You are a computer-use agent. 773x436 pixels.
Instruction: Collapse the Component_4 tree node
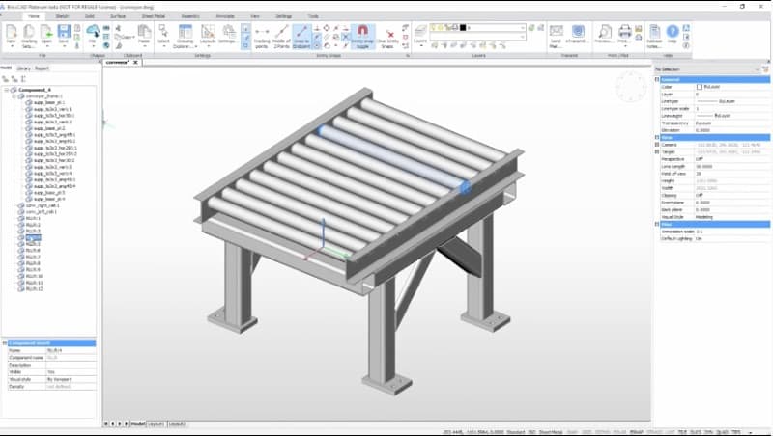coord(7,90)
